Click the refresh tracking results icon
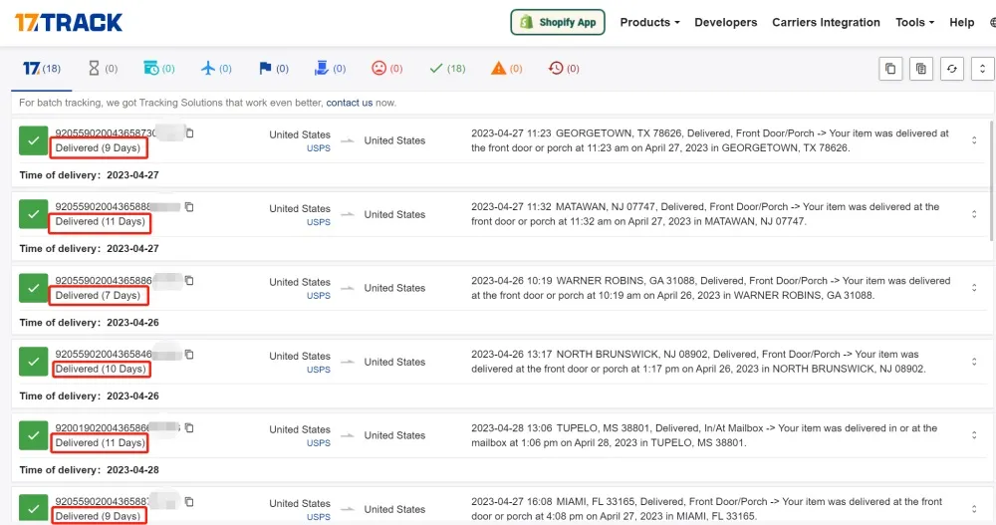996x525 pixels. click(952, 69)
